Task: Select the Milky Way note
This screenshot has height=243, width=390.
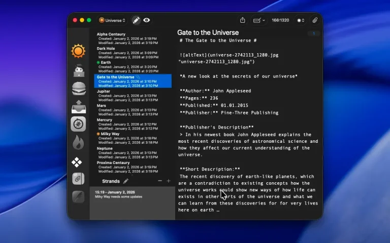Action: (x=133, y=138)
